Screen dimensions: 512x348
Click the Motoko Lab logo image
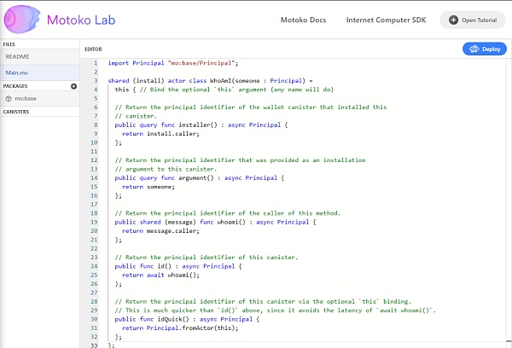(x=22, y=20)
